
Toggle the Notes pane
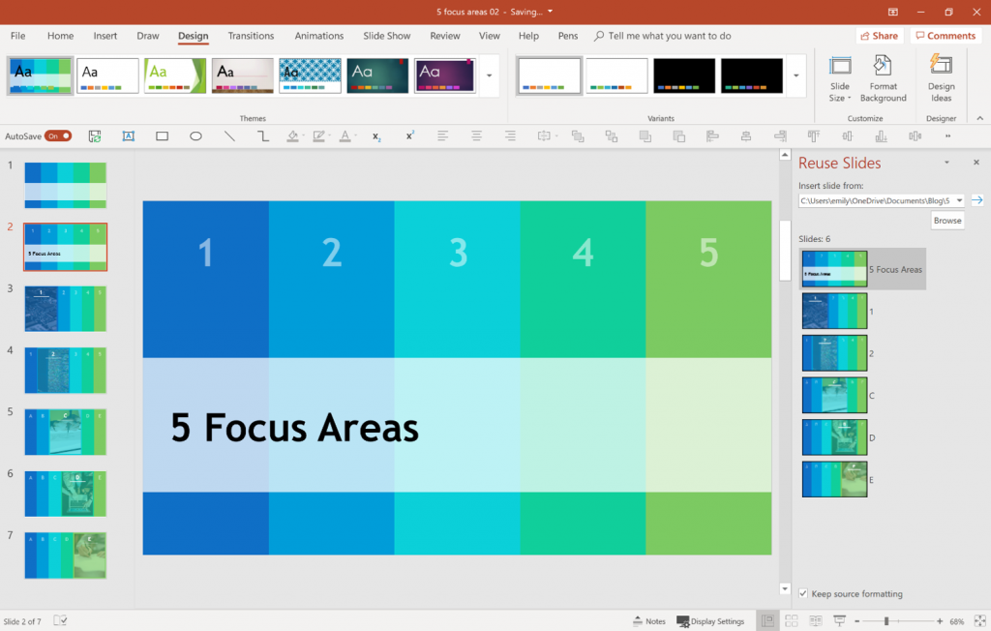coord(649,620)
